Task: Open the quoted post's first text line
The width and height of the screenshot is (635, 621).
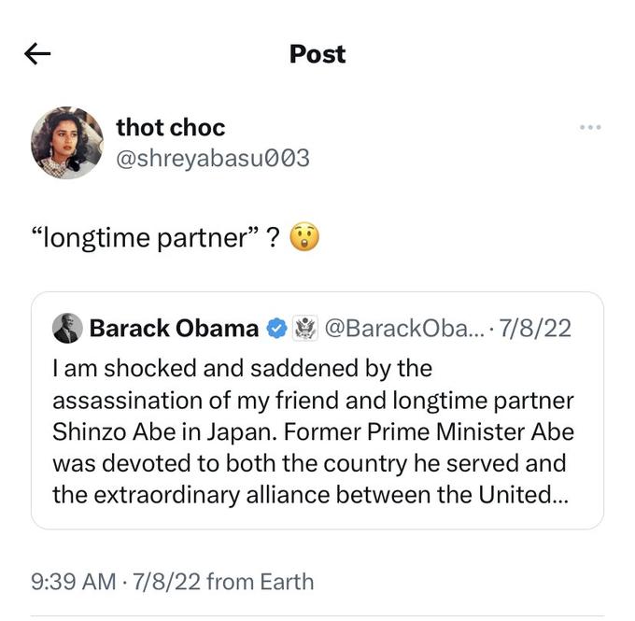Action: tap(242, 368)
